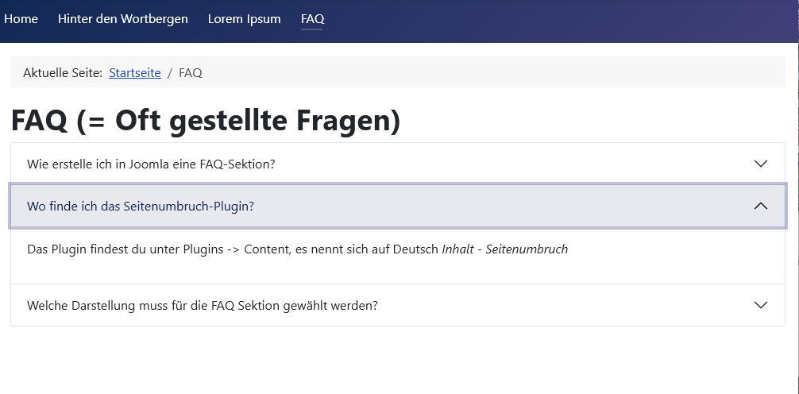Click the 'FAQ (= Oft gestellte Fragen)' heading
This screenshot has width=799, height=394.
click(205, 120)
